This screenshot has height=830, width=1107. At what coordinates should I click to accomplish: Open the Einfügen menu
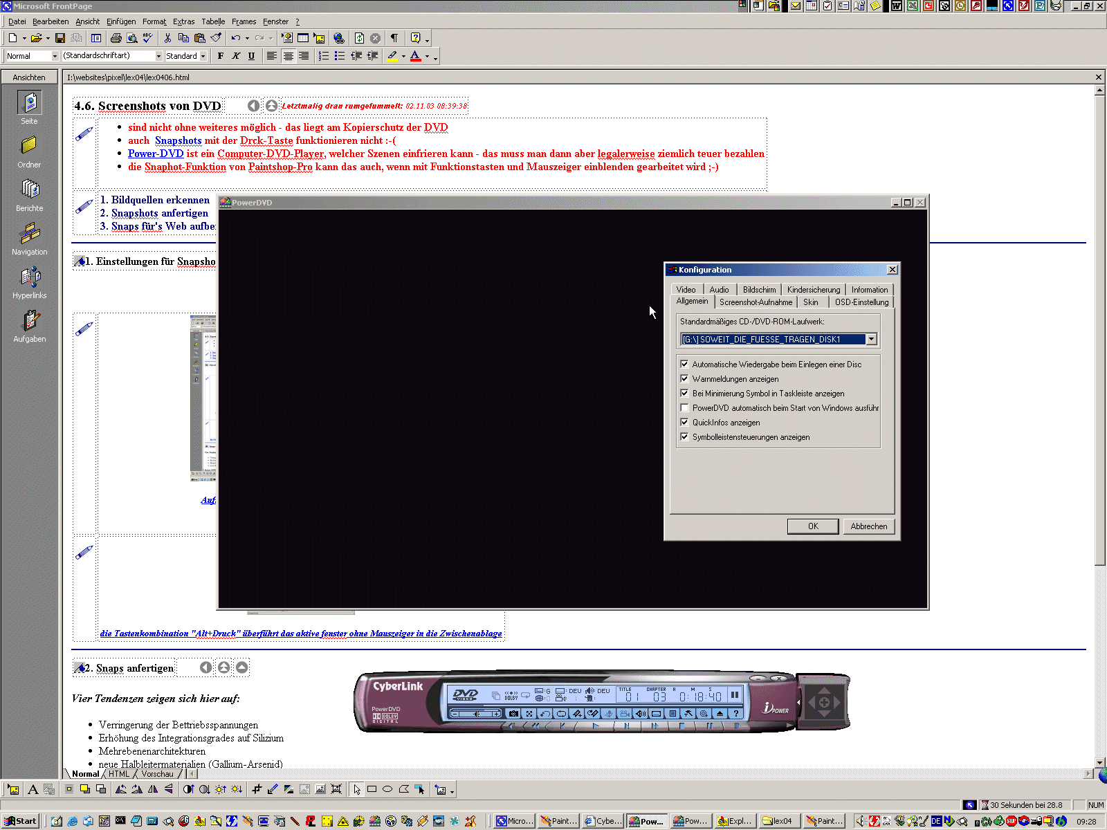[x=121, y=21]
